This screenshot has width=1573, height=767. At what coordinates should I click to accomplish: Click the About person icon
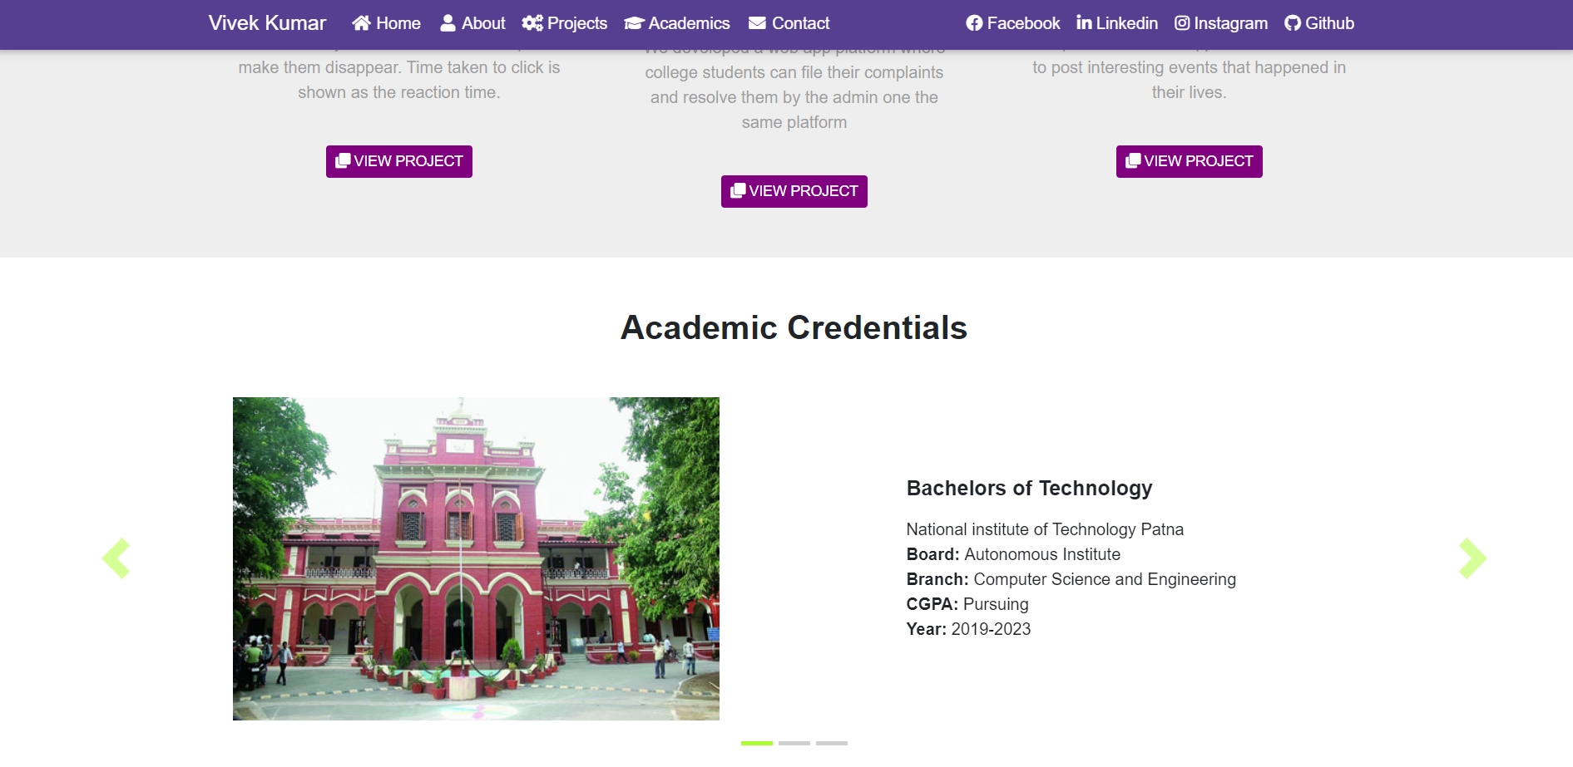[x=448, y=23]
